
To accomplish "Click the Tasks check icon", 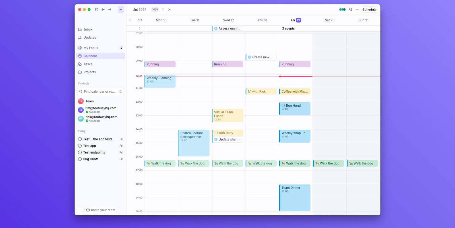I will pos(80,64).
